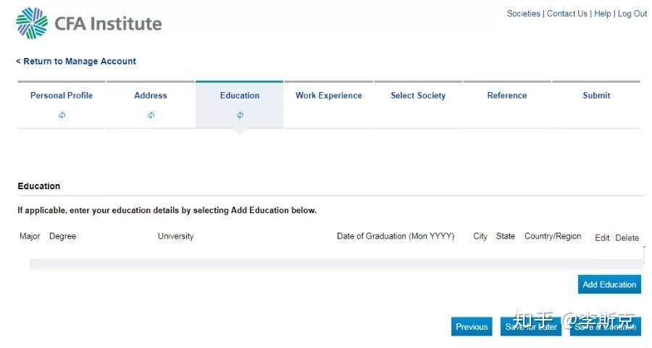Open the Societies link
The image size is (652, 348).
point(523,14)
